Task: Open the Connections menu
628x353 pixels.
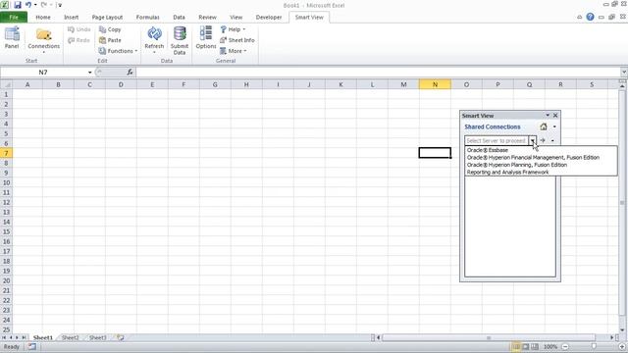Action: click(43, 40)
